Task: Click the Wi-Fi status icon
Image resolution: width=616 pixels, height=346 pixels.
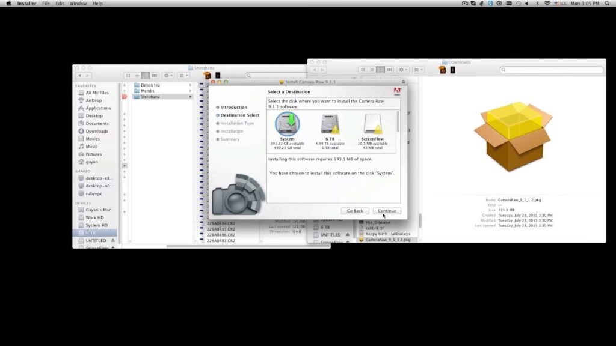Action: [547, 4]
